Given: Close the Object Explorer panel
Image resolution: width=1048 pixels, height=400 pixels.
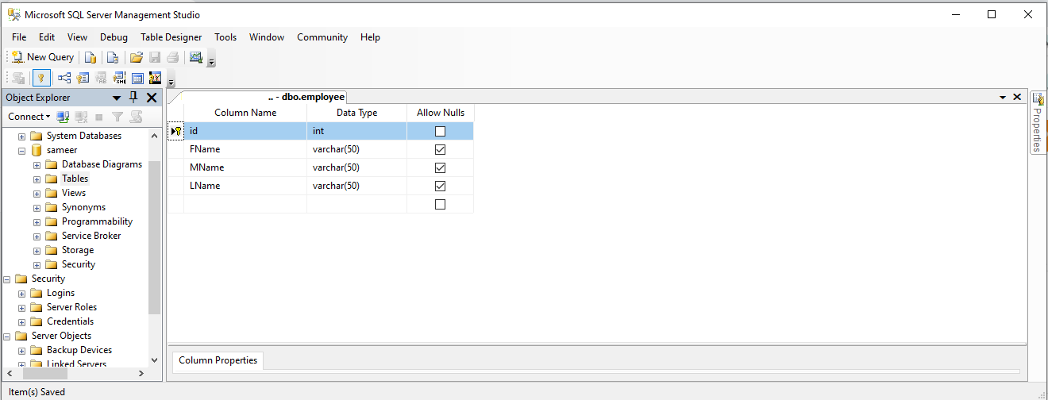Looking at the screenshot, I should 152,98.
